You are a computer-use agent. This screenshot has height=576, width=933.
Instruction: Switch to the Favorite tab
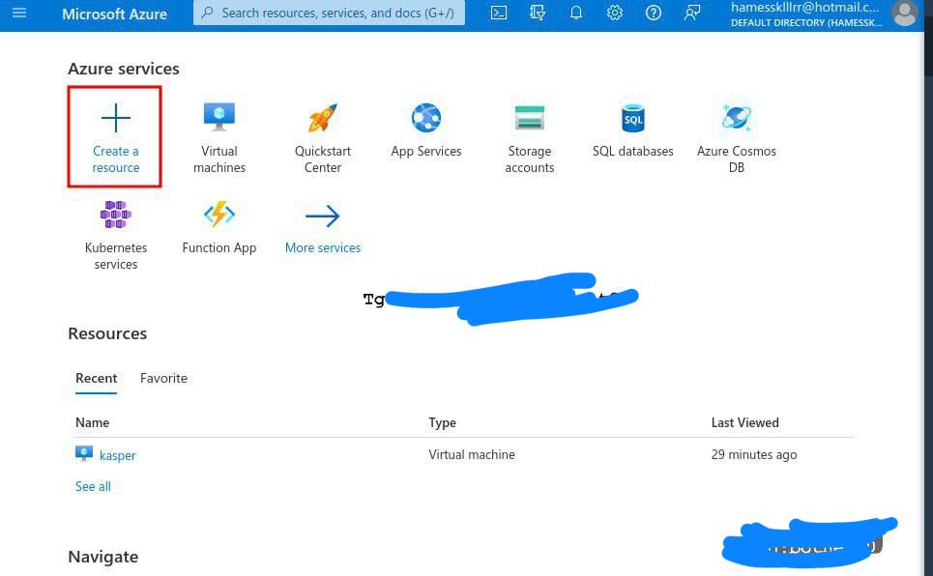tap(163, 378)
